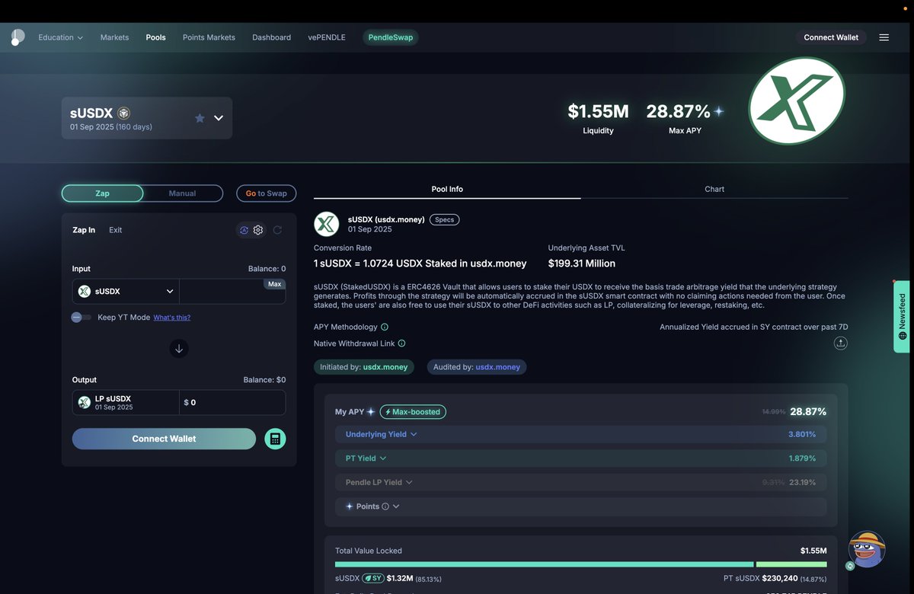Viewport: 914px width, 594px height.
Task: Go to Markets in navigation
Action: [115, 37]
